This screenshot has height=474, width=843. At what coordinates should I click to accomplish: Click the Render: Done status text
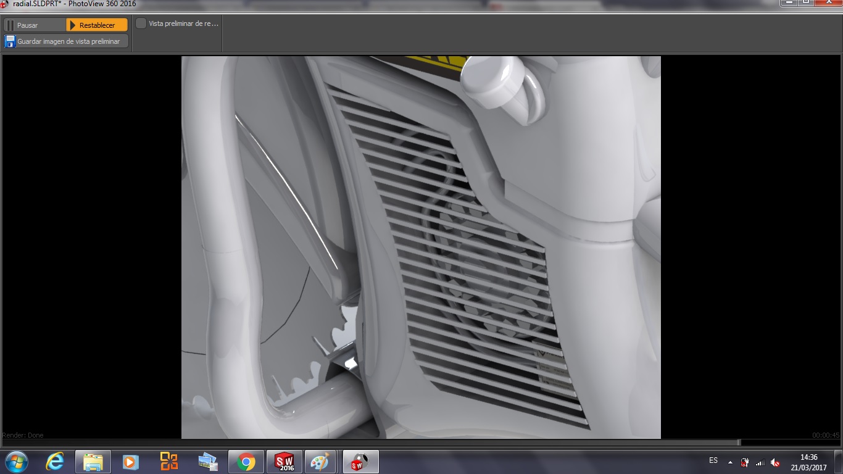pos(23,435)
